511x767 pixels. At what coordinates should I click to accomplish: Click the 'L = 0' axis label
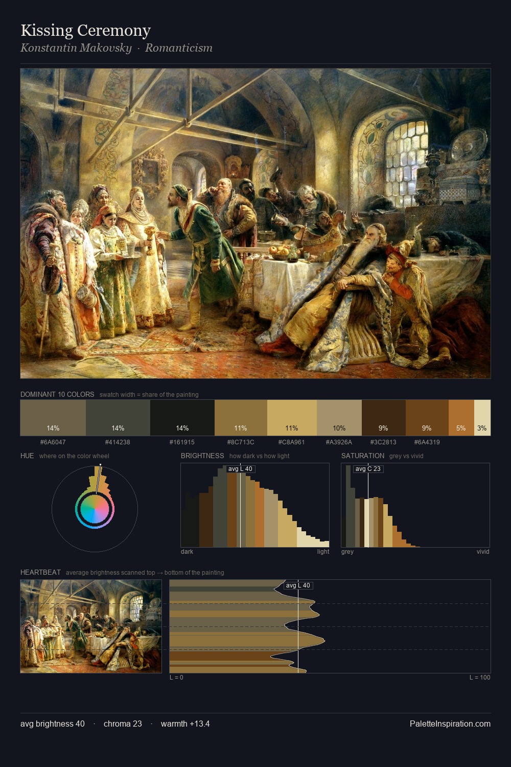[176, 678]
